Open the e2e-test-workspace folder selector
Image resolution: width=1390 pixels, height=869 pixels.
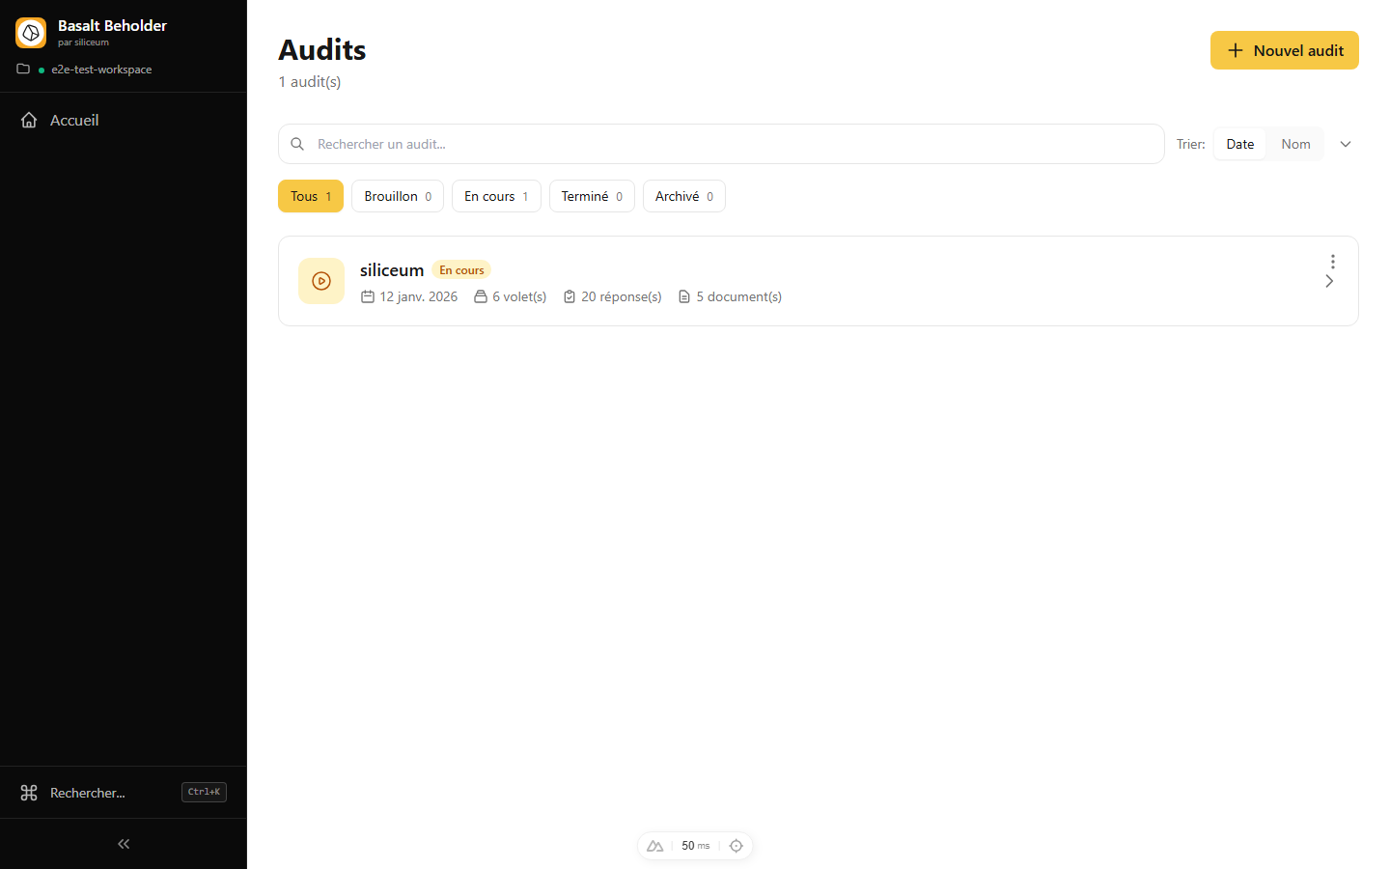click(x=85, y=70)
